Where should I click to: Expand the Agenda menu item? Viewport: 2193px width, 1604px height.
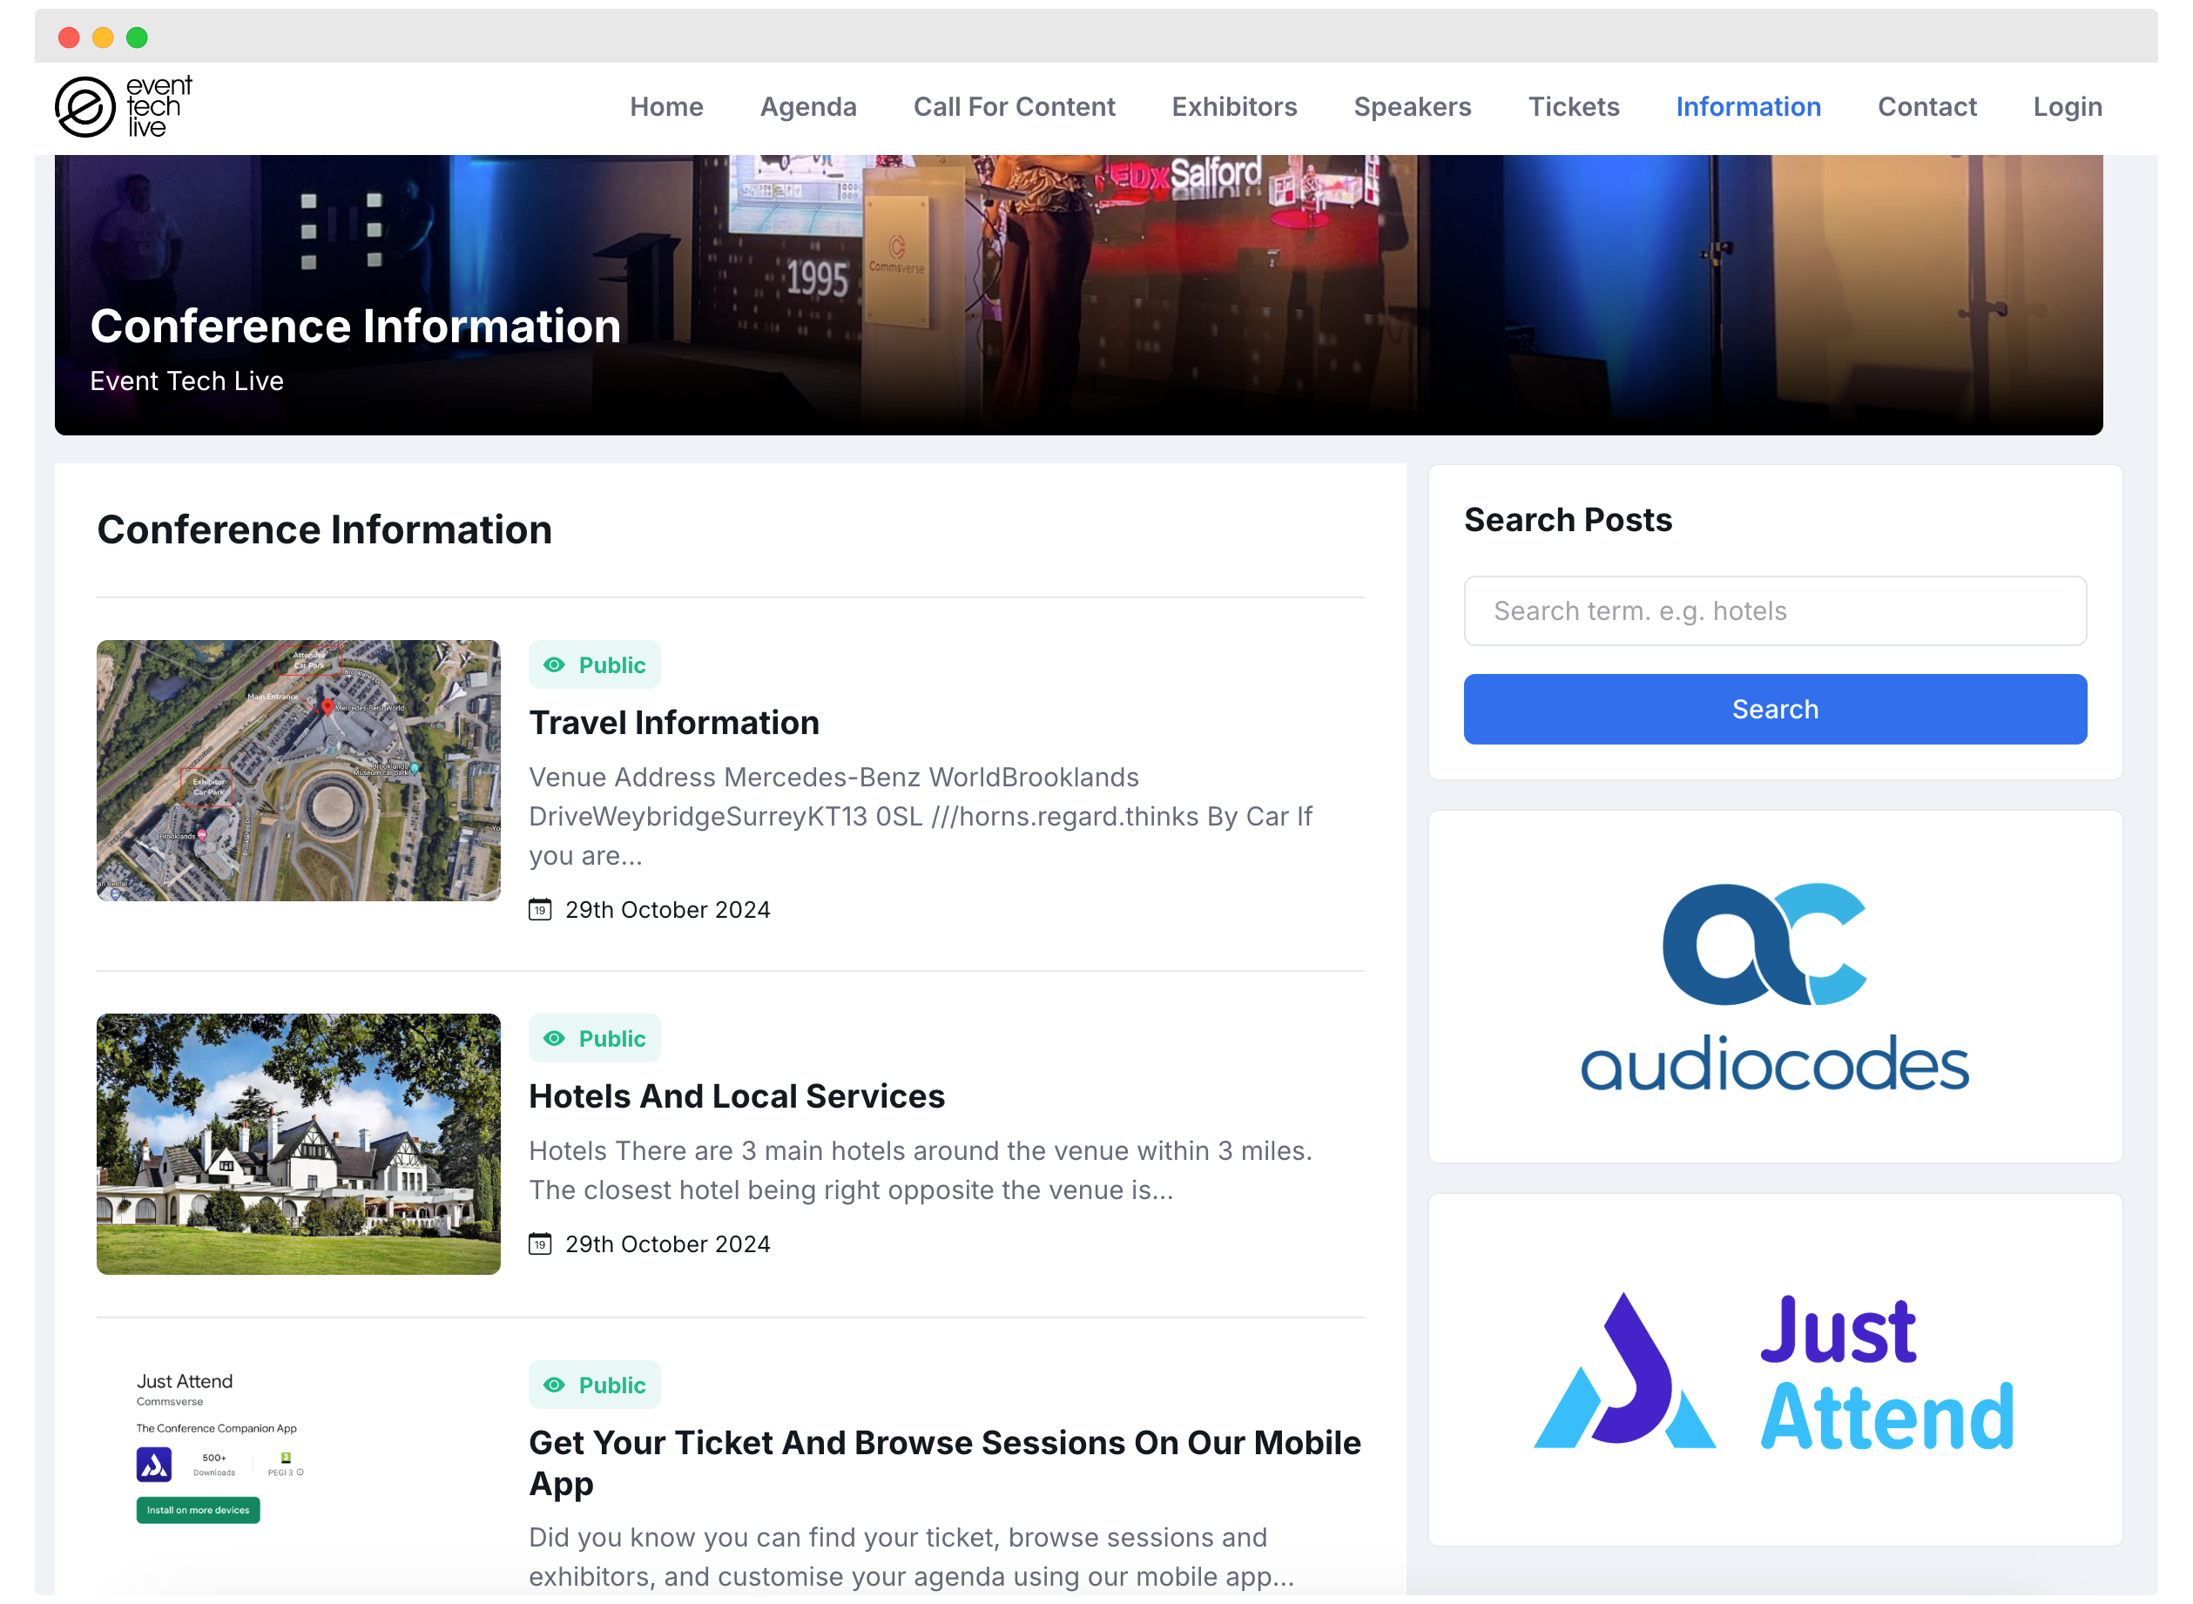tap(807, 107)
